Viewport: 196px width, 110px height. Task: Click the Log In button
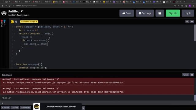[x=188, y=13]
